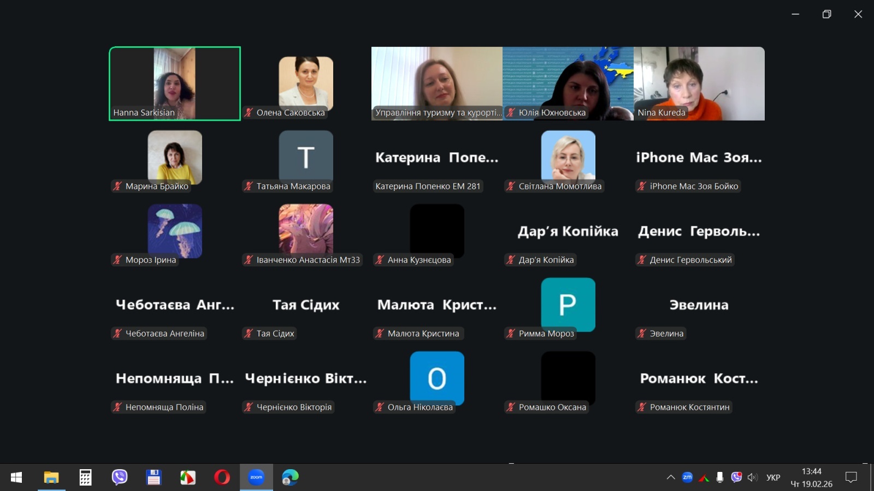Image resolution: width=874 pixels, height=491 pixels.
Task: Open Calculator from the taskbar
Action: click(x=85, y=477)
